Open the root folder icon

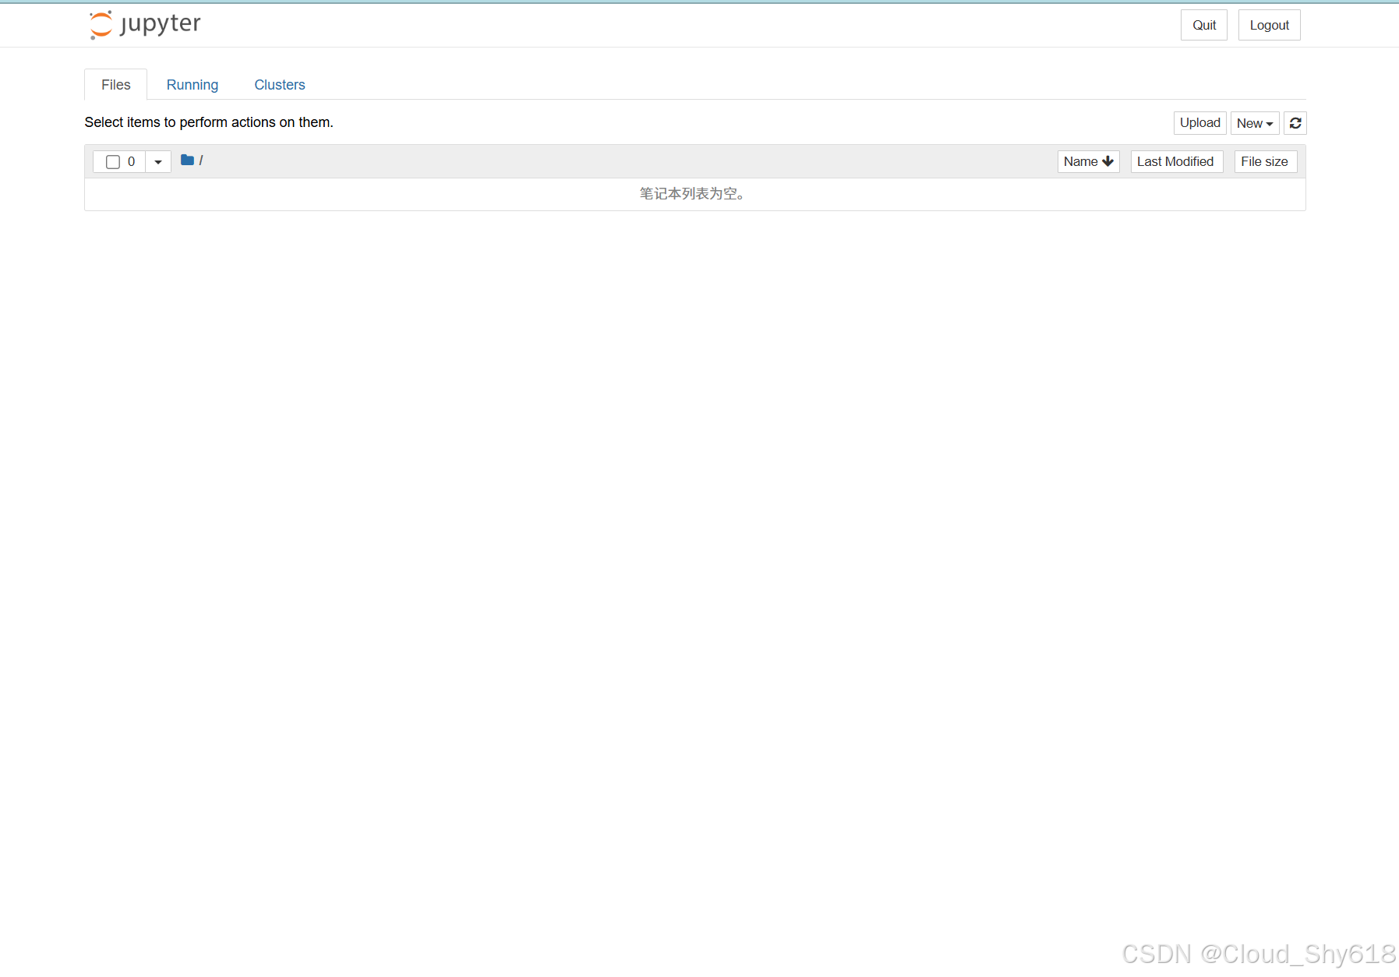pyautogui.click(x=187, y=160)
